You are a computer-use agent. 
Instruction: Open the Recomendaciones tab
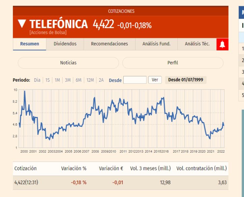pos(109,44)
